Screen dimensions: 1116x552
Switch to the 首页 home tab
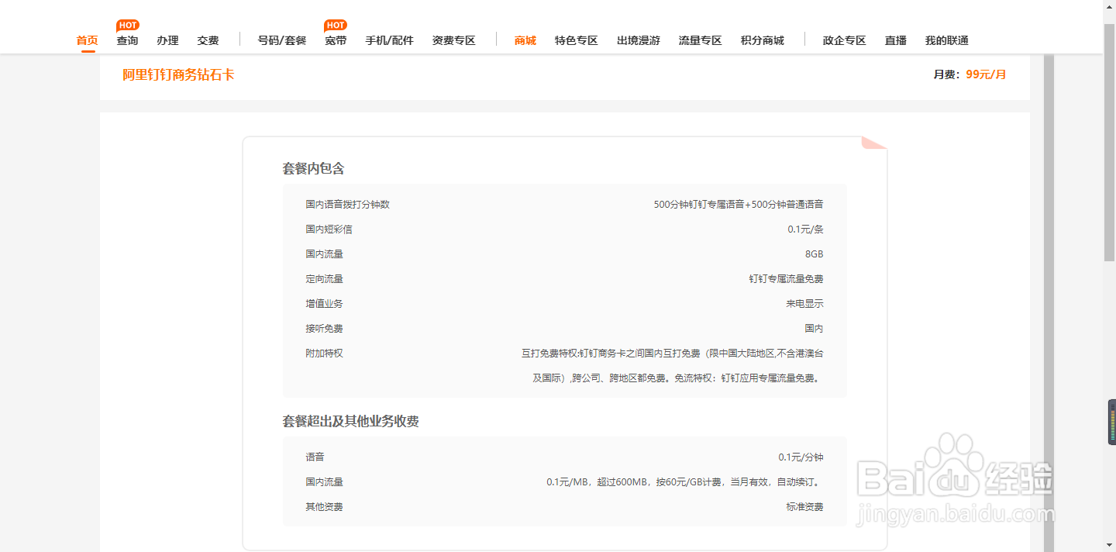(87, 40)
